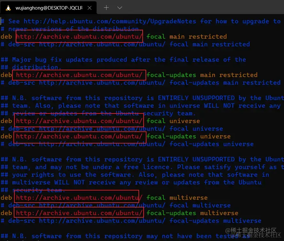The image size is (284, 241).
Task: Click archive URL in 'focal main restricted' deb line
Action: coord(79,36)
